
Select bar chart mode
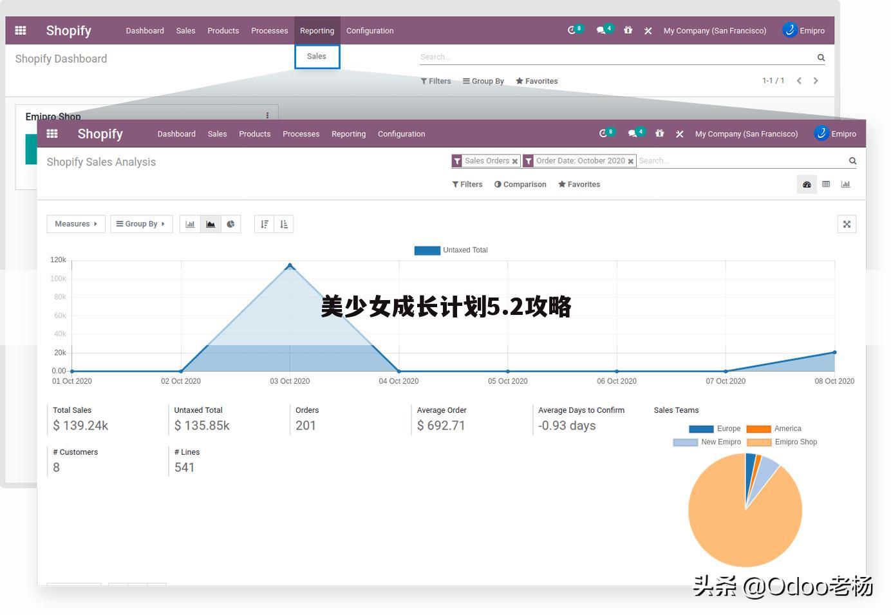[190, 224]
